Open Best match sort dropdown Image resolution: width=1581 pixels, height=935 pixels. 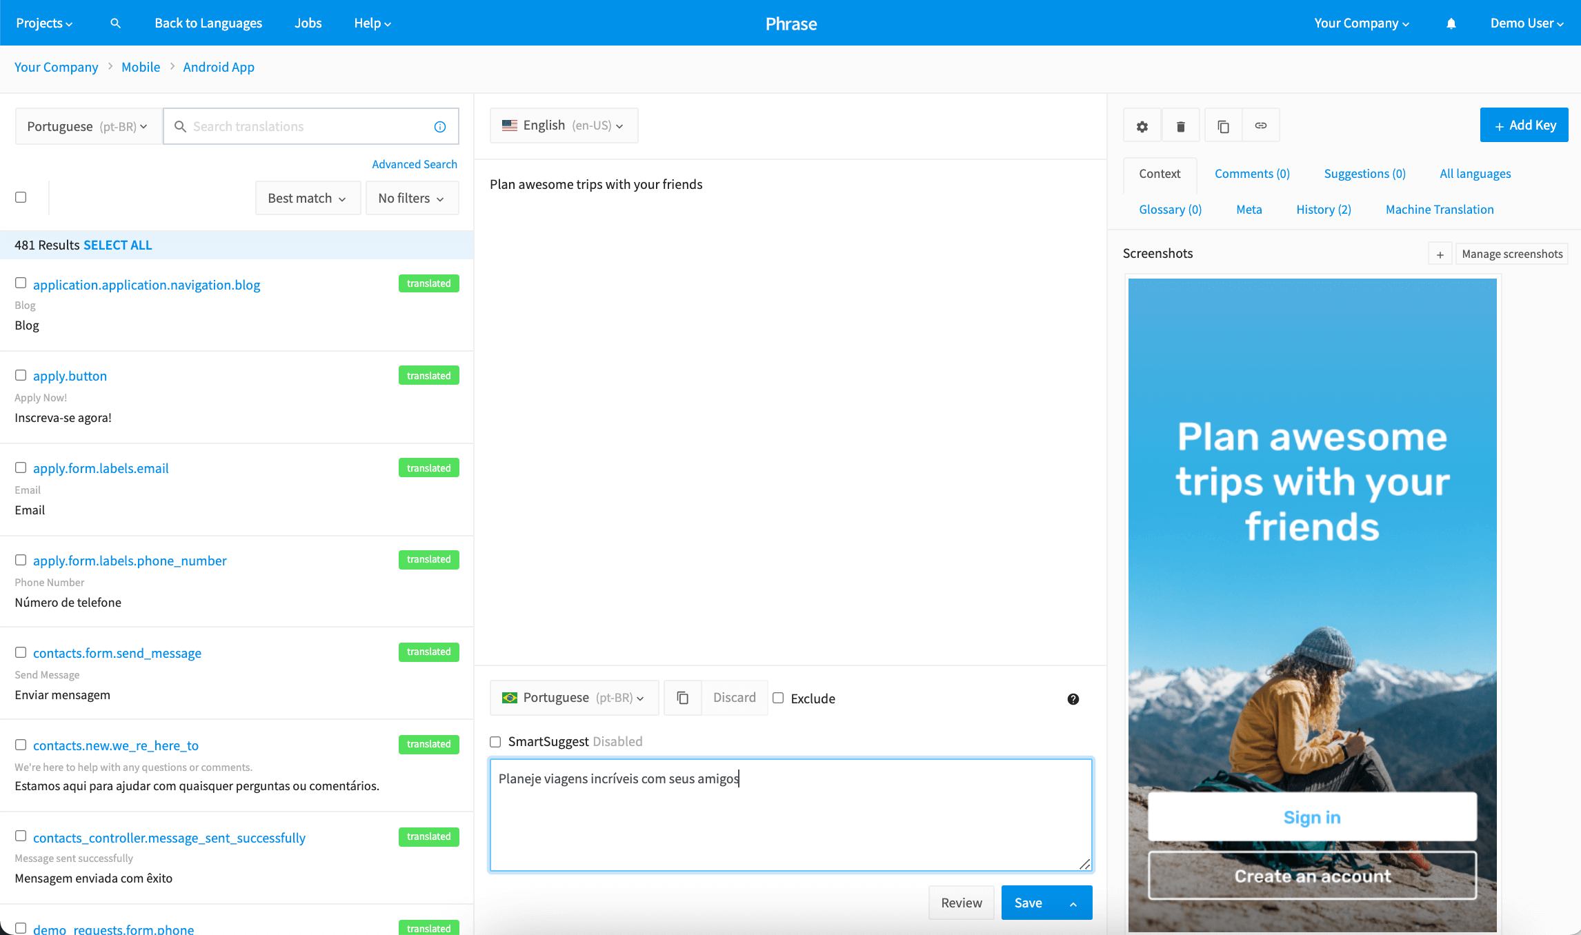[308, 199]
